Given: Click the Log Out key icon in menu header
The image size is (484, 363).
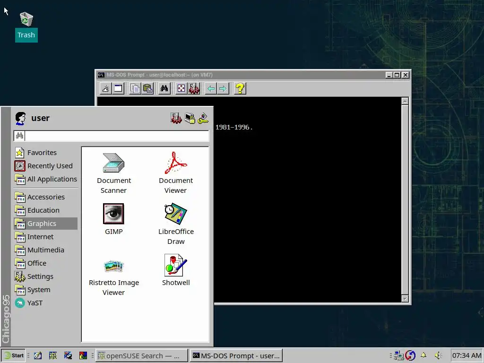Looking at the screenshot, I should [203, 118].
